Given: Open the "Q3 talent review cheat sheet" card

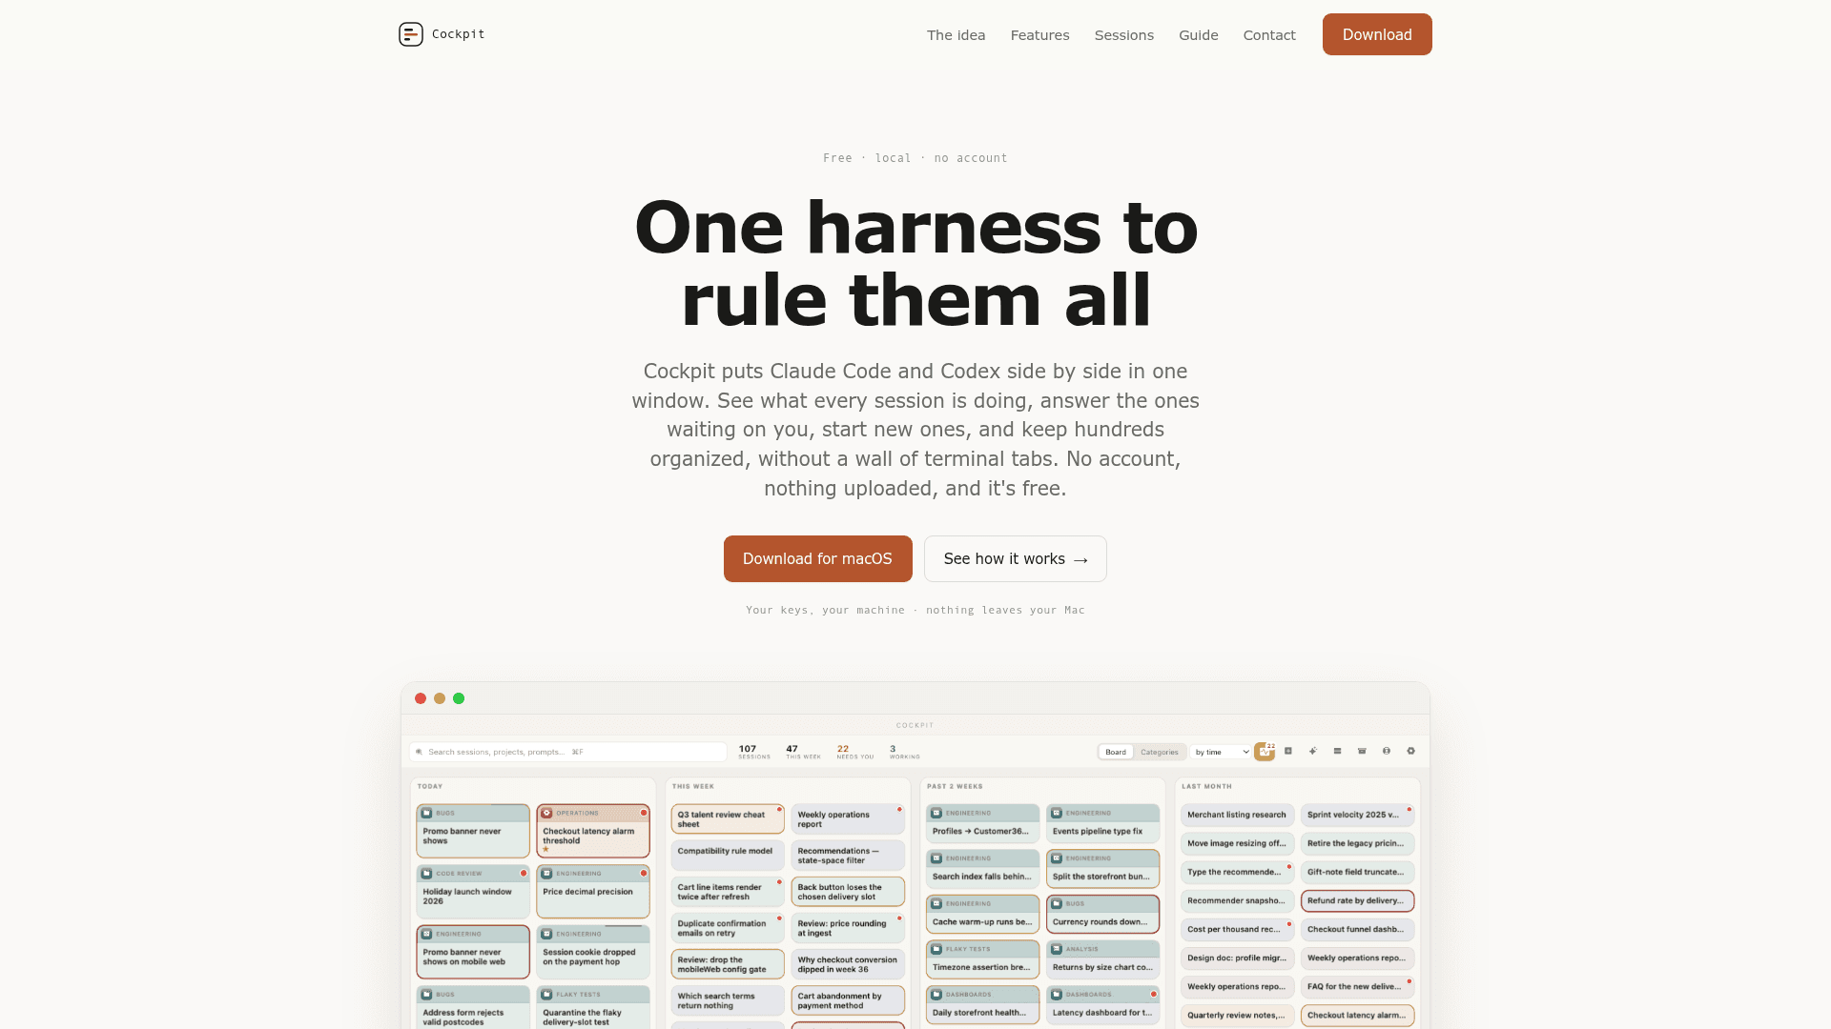Looking at the screenshot, I should tap(728, 819).
